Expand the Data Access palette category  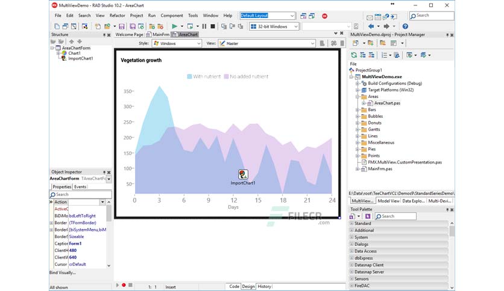click(x=351, y=251)
